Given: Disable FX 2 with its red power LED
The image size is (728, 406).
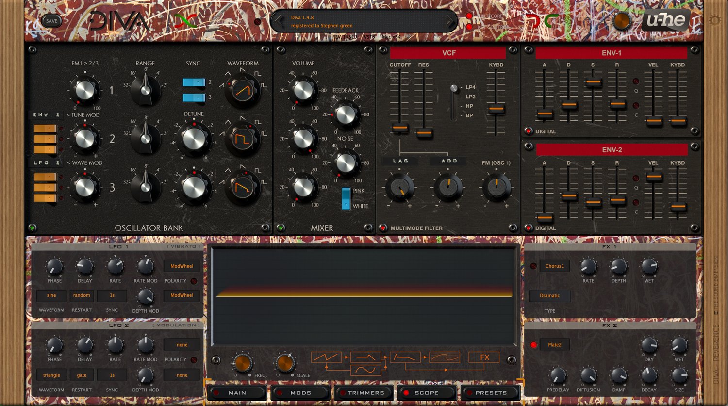Looking at the screenshot, I should [x=533, y=345].
